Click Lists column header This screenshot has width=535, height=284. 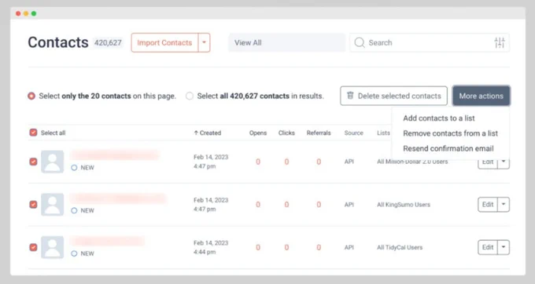tap(383, 133)
